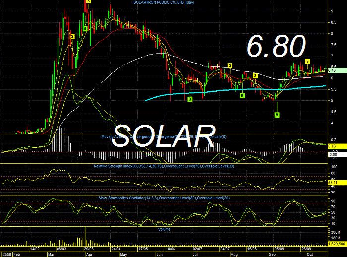Click the MACD histogram value tag -0.00
The image size is (347, 257).
(337, 155)
